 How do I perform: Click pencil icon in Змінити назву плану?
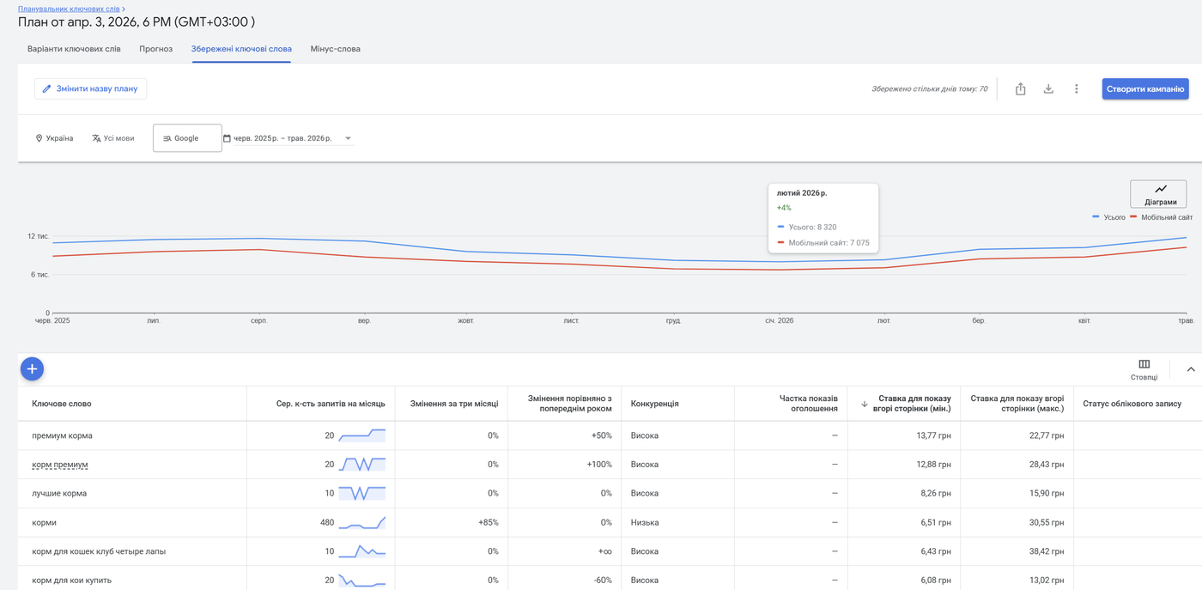coord(46,88)
